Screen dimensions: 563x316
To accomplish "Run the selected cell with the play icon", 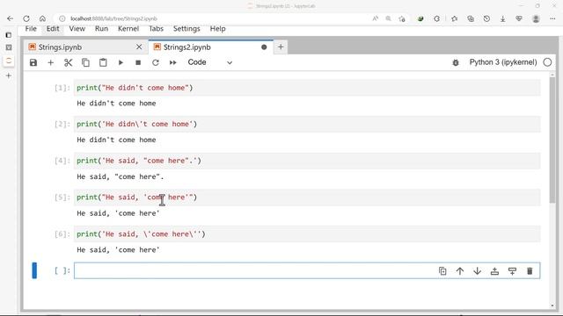I will 121,62.
